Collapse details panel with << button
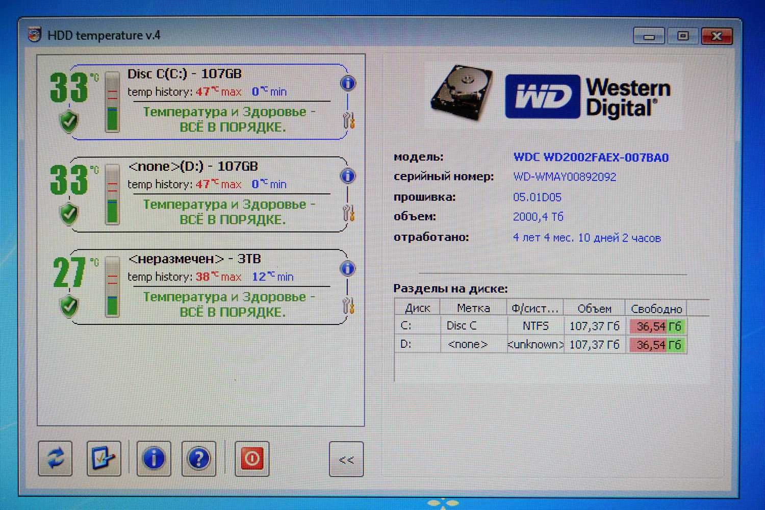The height and width of the screenshot is (510, 765). [346, 460]
